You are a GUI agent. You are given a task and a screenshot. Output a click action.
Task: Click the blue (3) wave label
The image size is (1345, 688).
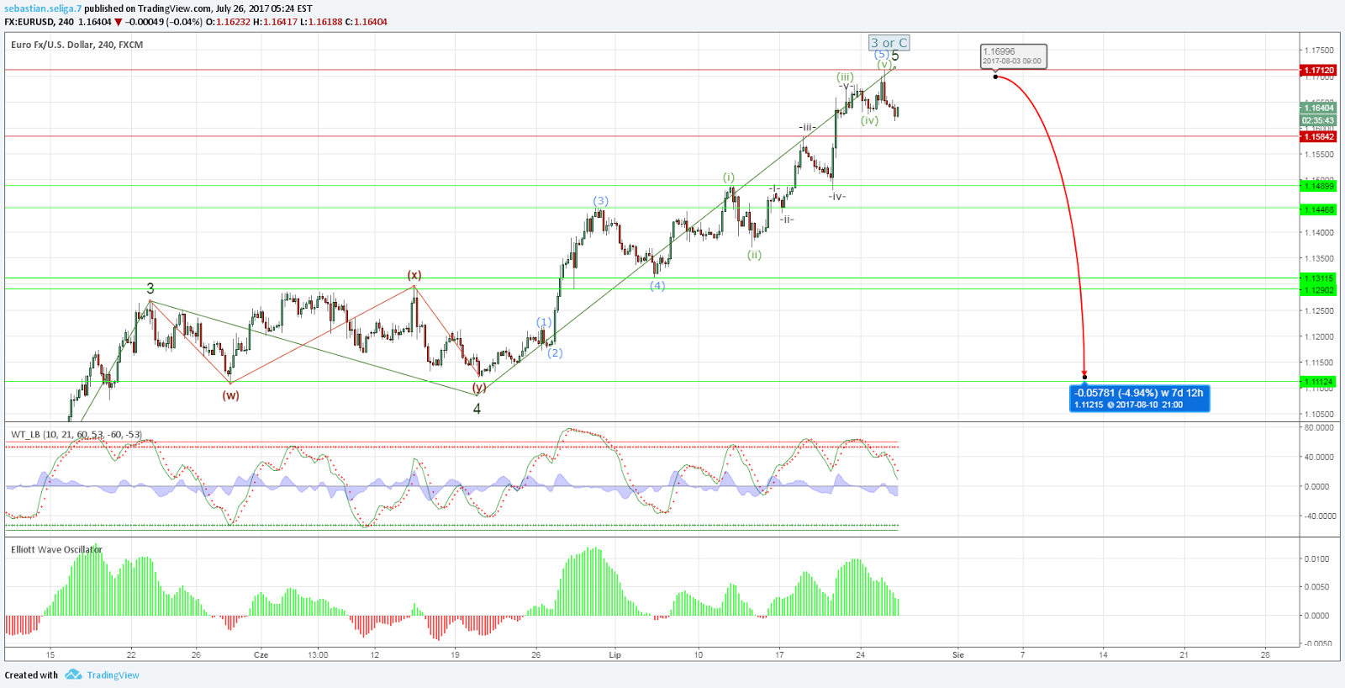600,201
